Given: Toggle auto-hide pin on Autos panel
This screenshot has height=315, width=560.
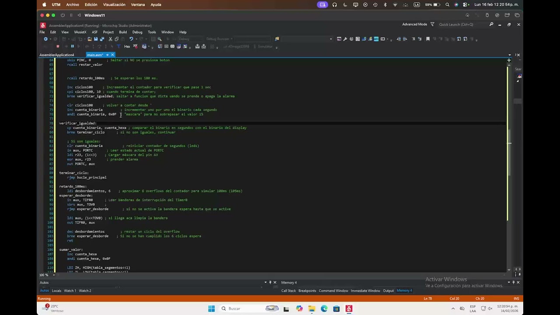Looking at the screenshot, I should (270, 282).
